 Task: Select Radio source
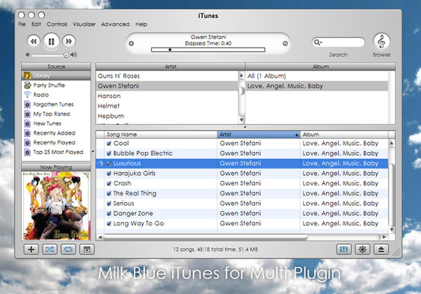(x=56, y=95)
